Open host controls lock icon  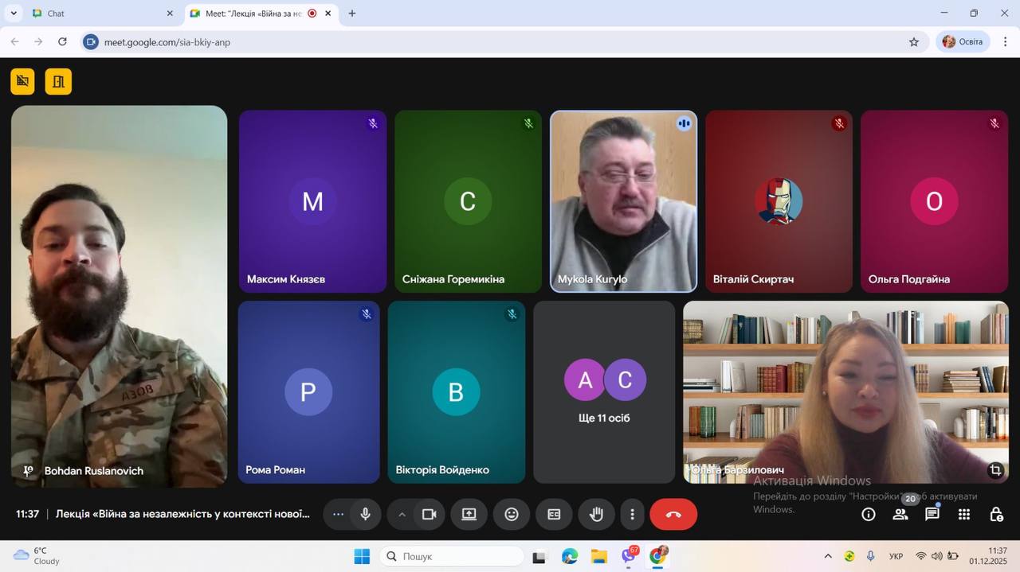996,515
